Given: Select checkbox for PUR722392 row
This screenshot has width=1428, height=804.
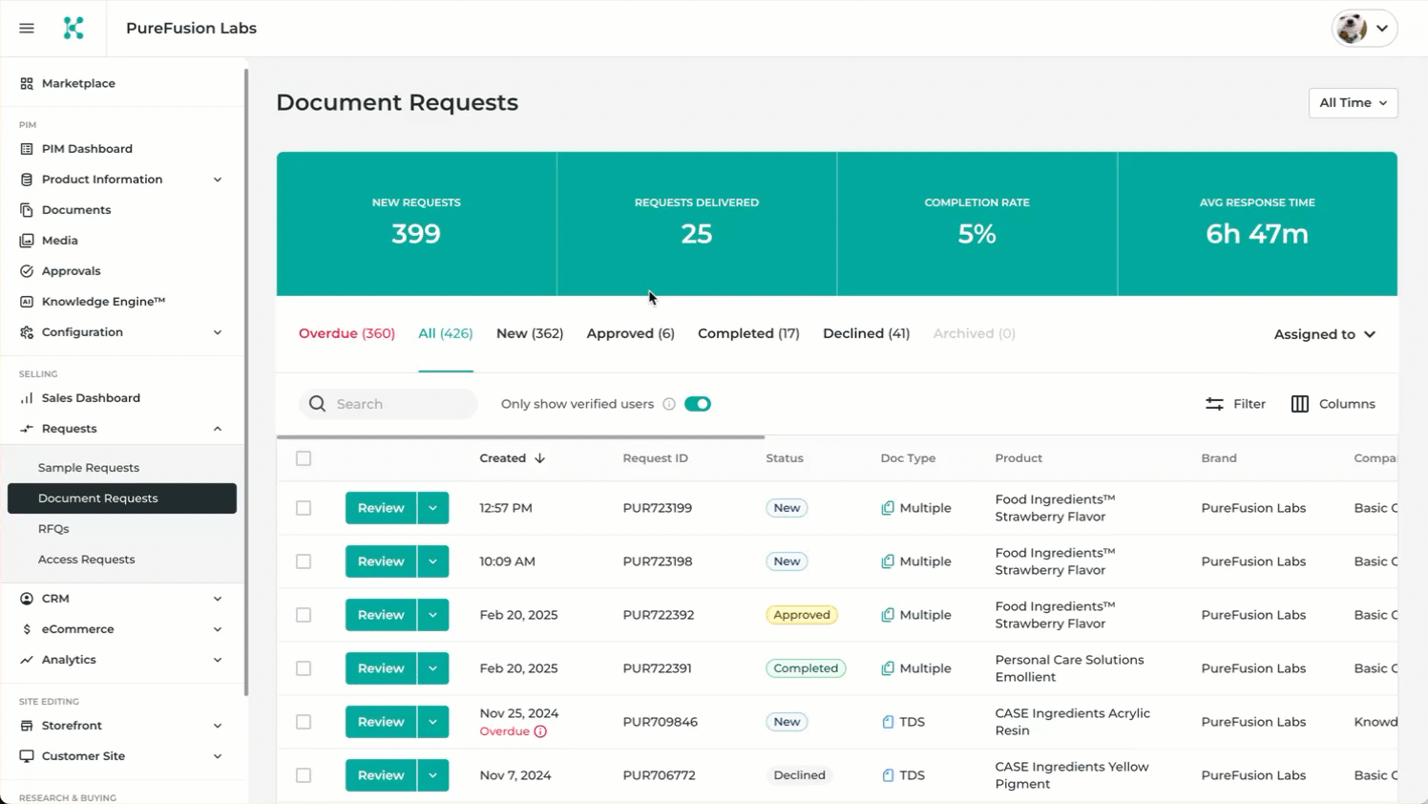Looking at the screenshot, I should pos(304,615).
